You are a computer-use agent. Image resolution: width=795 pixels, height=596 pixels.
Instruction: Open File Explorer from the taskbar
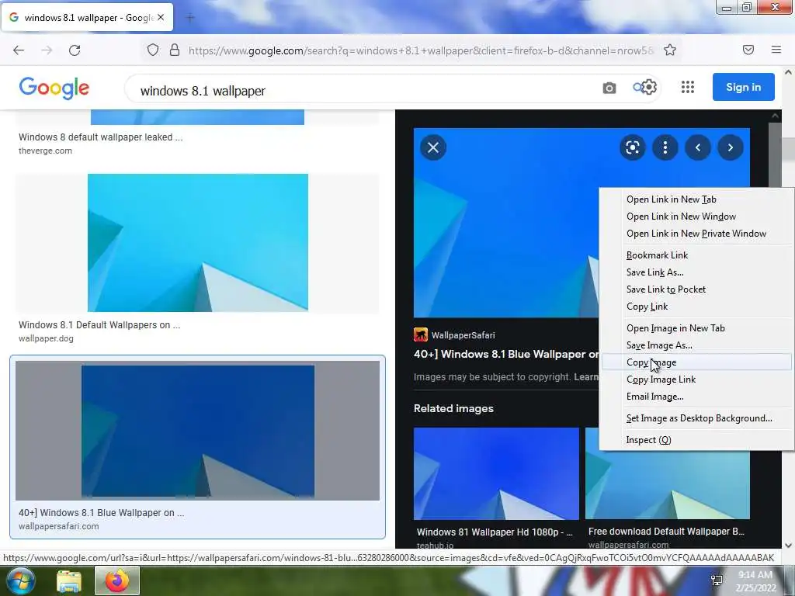(69, 581)
